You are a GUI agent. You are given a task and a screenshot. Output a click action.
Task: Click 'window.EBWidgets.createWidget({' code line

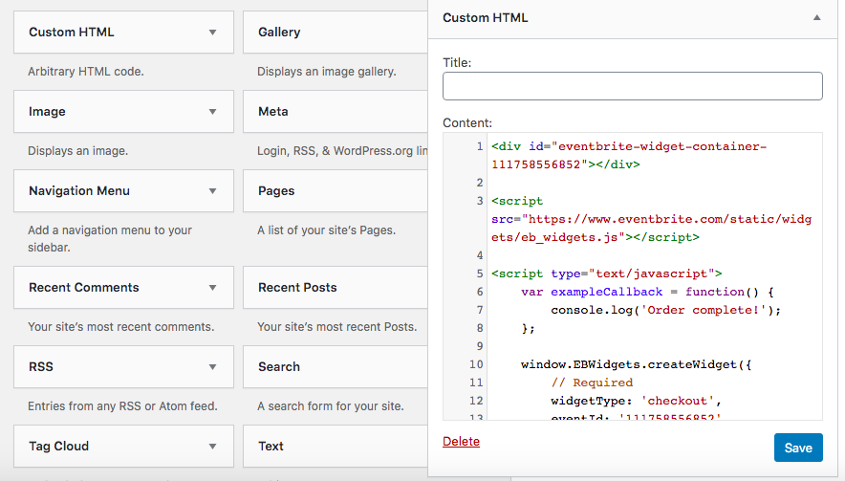636,364
